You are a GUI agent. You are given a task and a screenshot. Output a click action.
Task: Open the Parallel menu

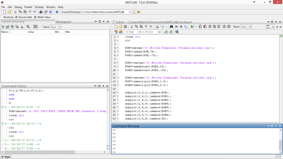[28, 7]
